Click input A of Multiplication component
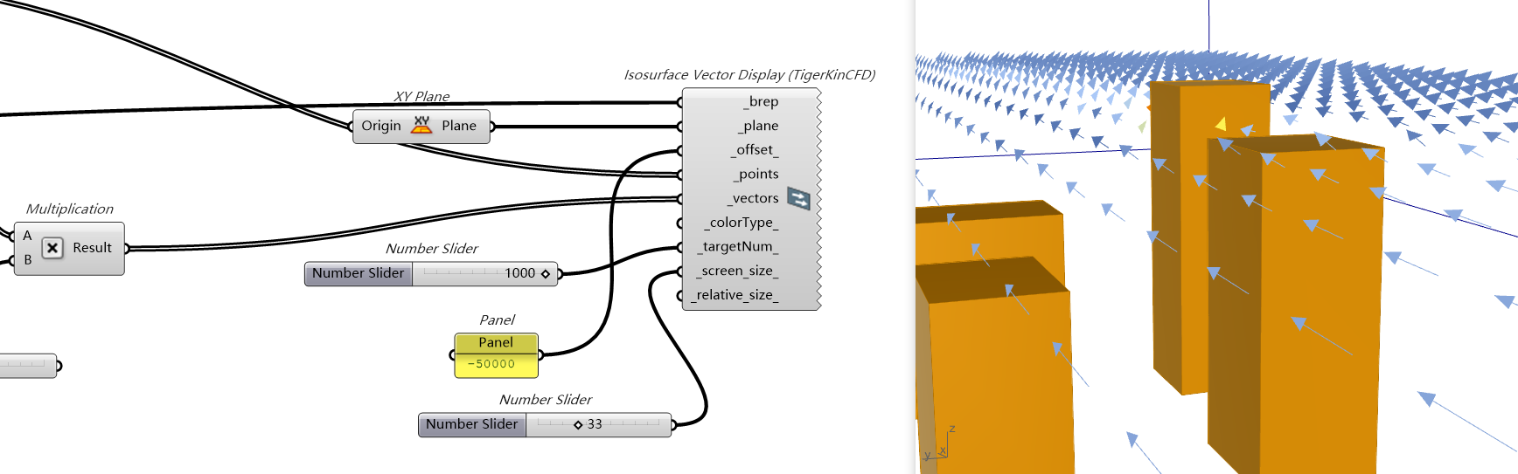The width and height of the screenshot is (1518, 474). pyautogui.click(x=27, y=236)
